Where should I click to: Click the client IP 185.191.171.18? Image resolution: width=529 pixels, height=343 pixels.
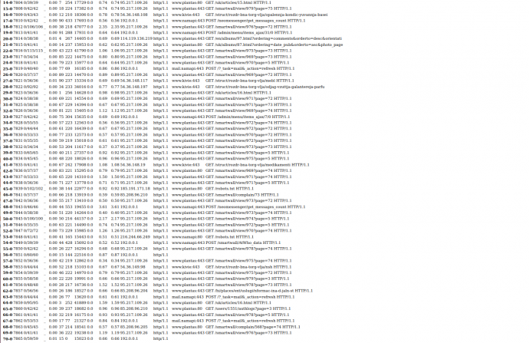[135, 189]
